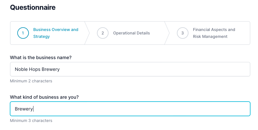
Task: Go to the Operational Details step
Action: point(131,33)
